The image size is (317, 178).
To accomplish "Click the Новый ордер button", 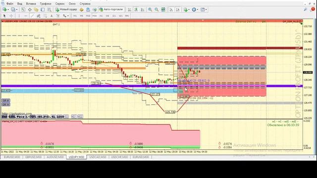I will [x=66, y=9].
